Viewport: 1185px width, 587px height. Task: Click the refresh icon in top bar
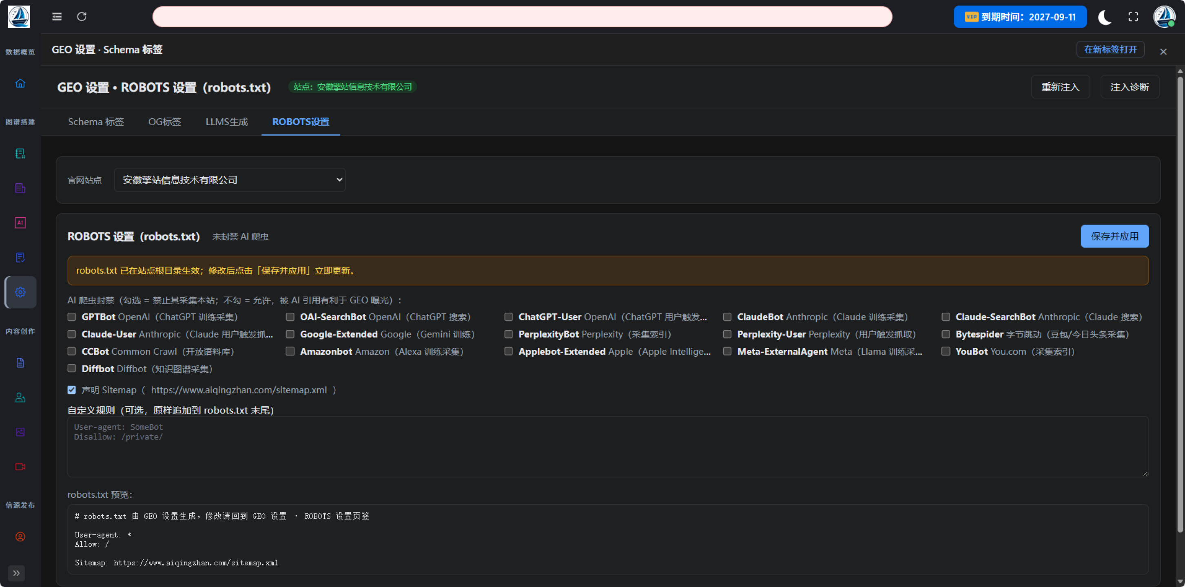82,17
